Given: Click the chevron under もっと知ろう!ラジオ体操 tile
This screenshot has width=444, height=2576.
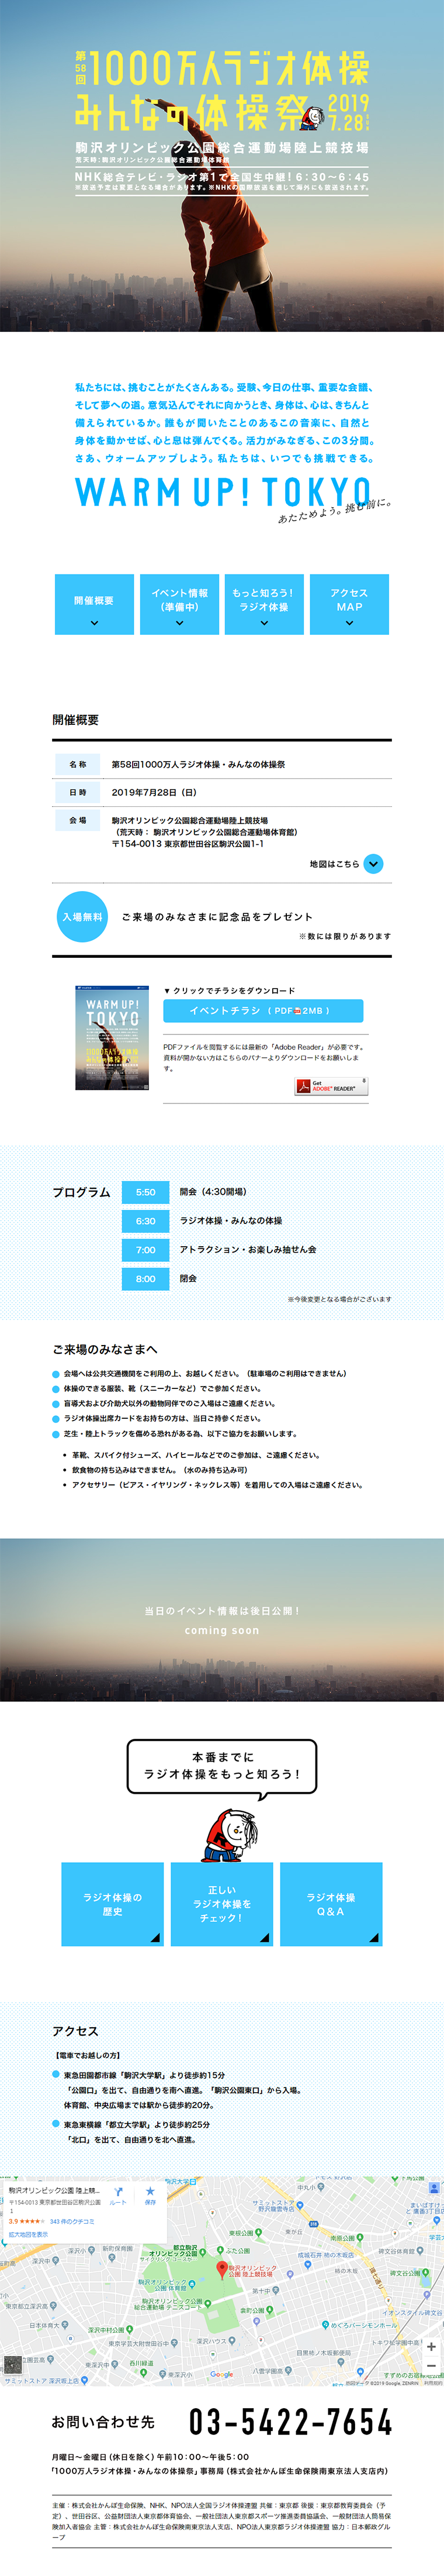Looking at the screenshot, I should point(265,623).
